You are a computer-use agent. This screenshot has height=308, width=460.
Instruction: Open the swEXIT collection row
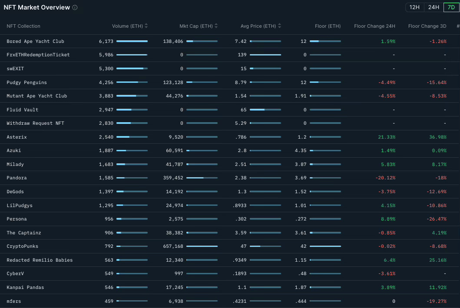(x=229, y=68)
